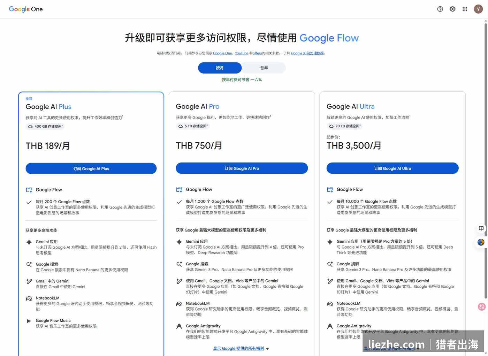488x356 pixels.
Task: Click the Gemini pen icon in Ultra card
Action: [330, 281]
